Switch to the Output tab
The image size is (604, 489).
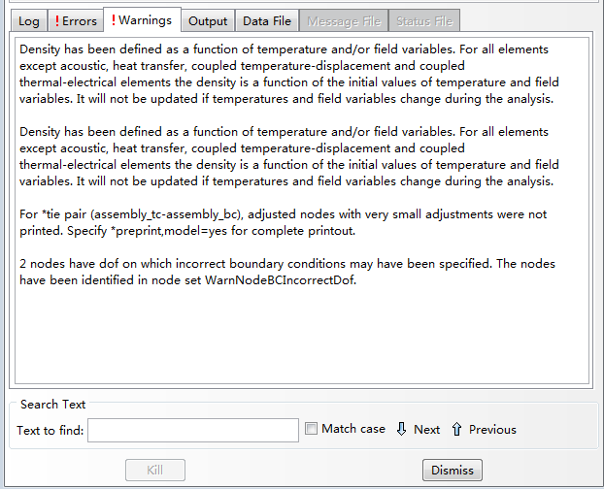208,21
